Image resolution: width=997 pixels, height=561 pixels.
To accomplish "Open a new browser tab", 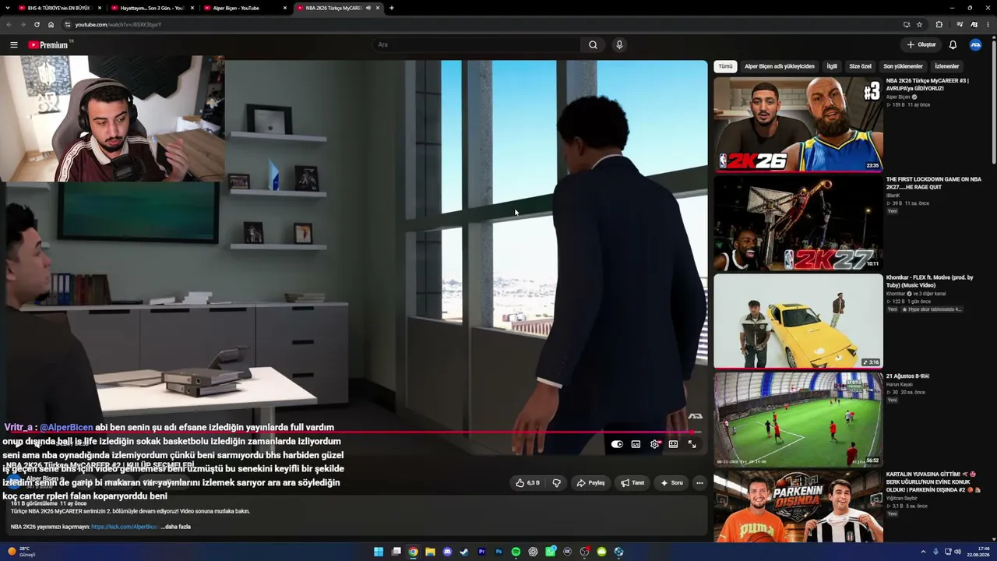I will (392, 8).
